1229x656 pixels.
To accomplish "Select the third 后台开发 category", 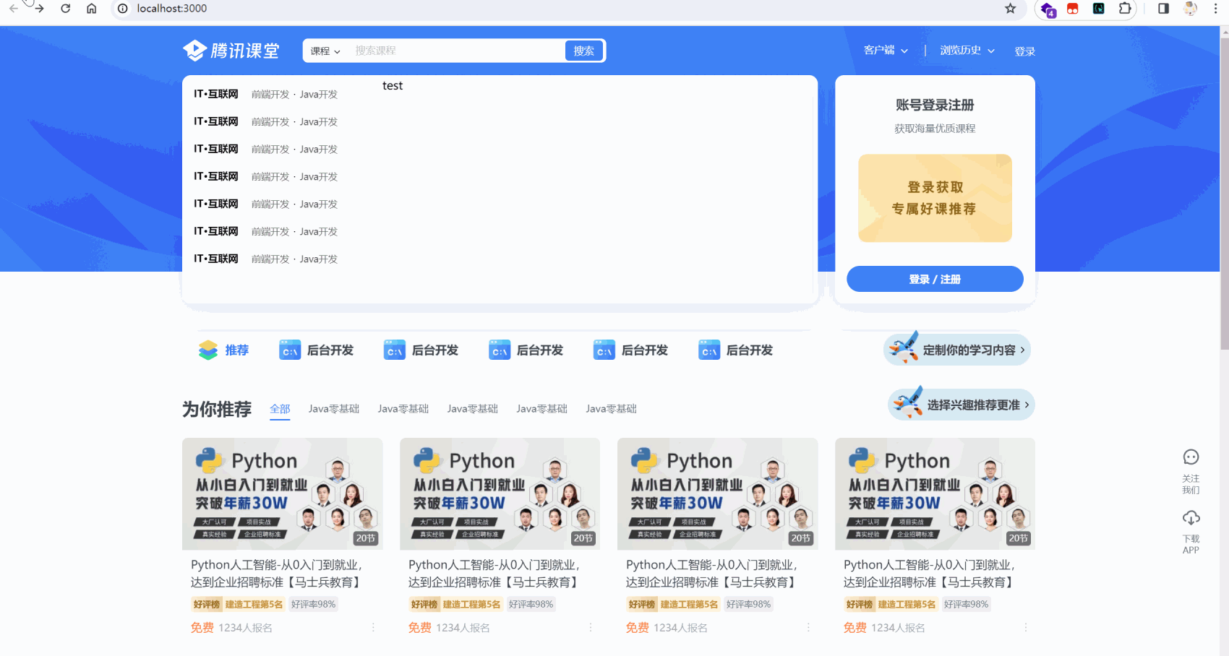I will (526, 350).
